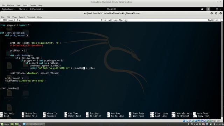Click nano Exit shortcut

point(5,116)
